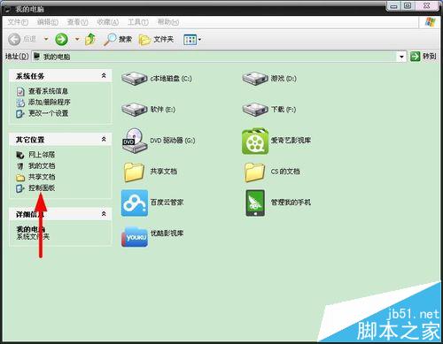
Task: Open the Search (搜索) toolbar button
Action: 118,39
